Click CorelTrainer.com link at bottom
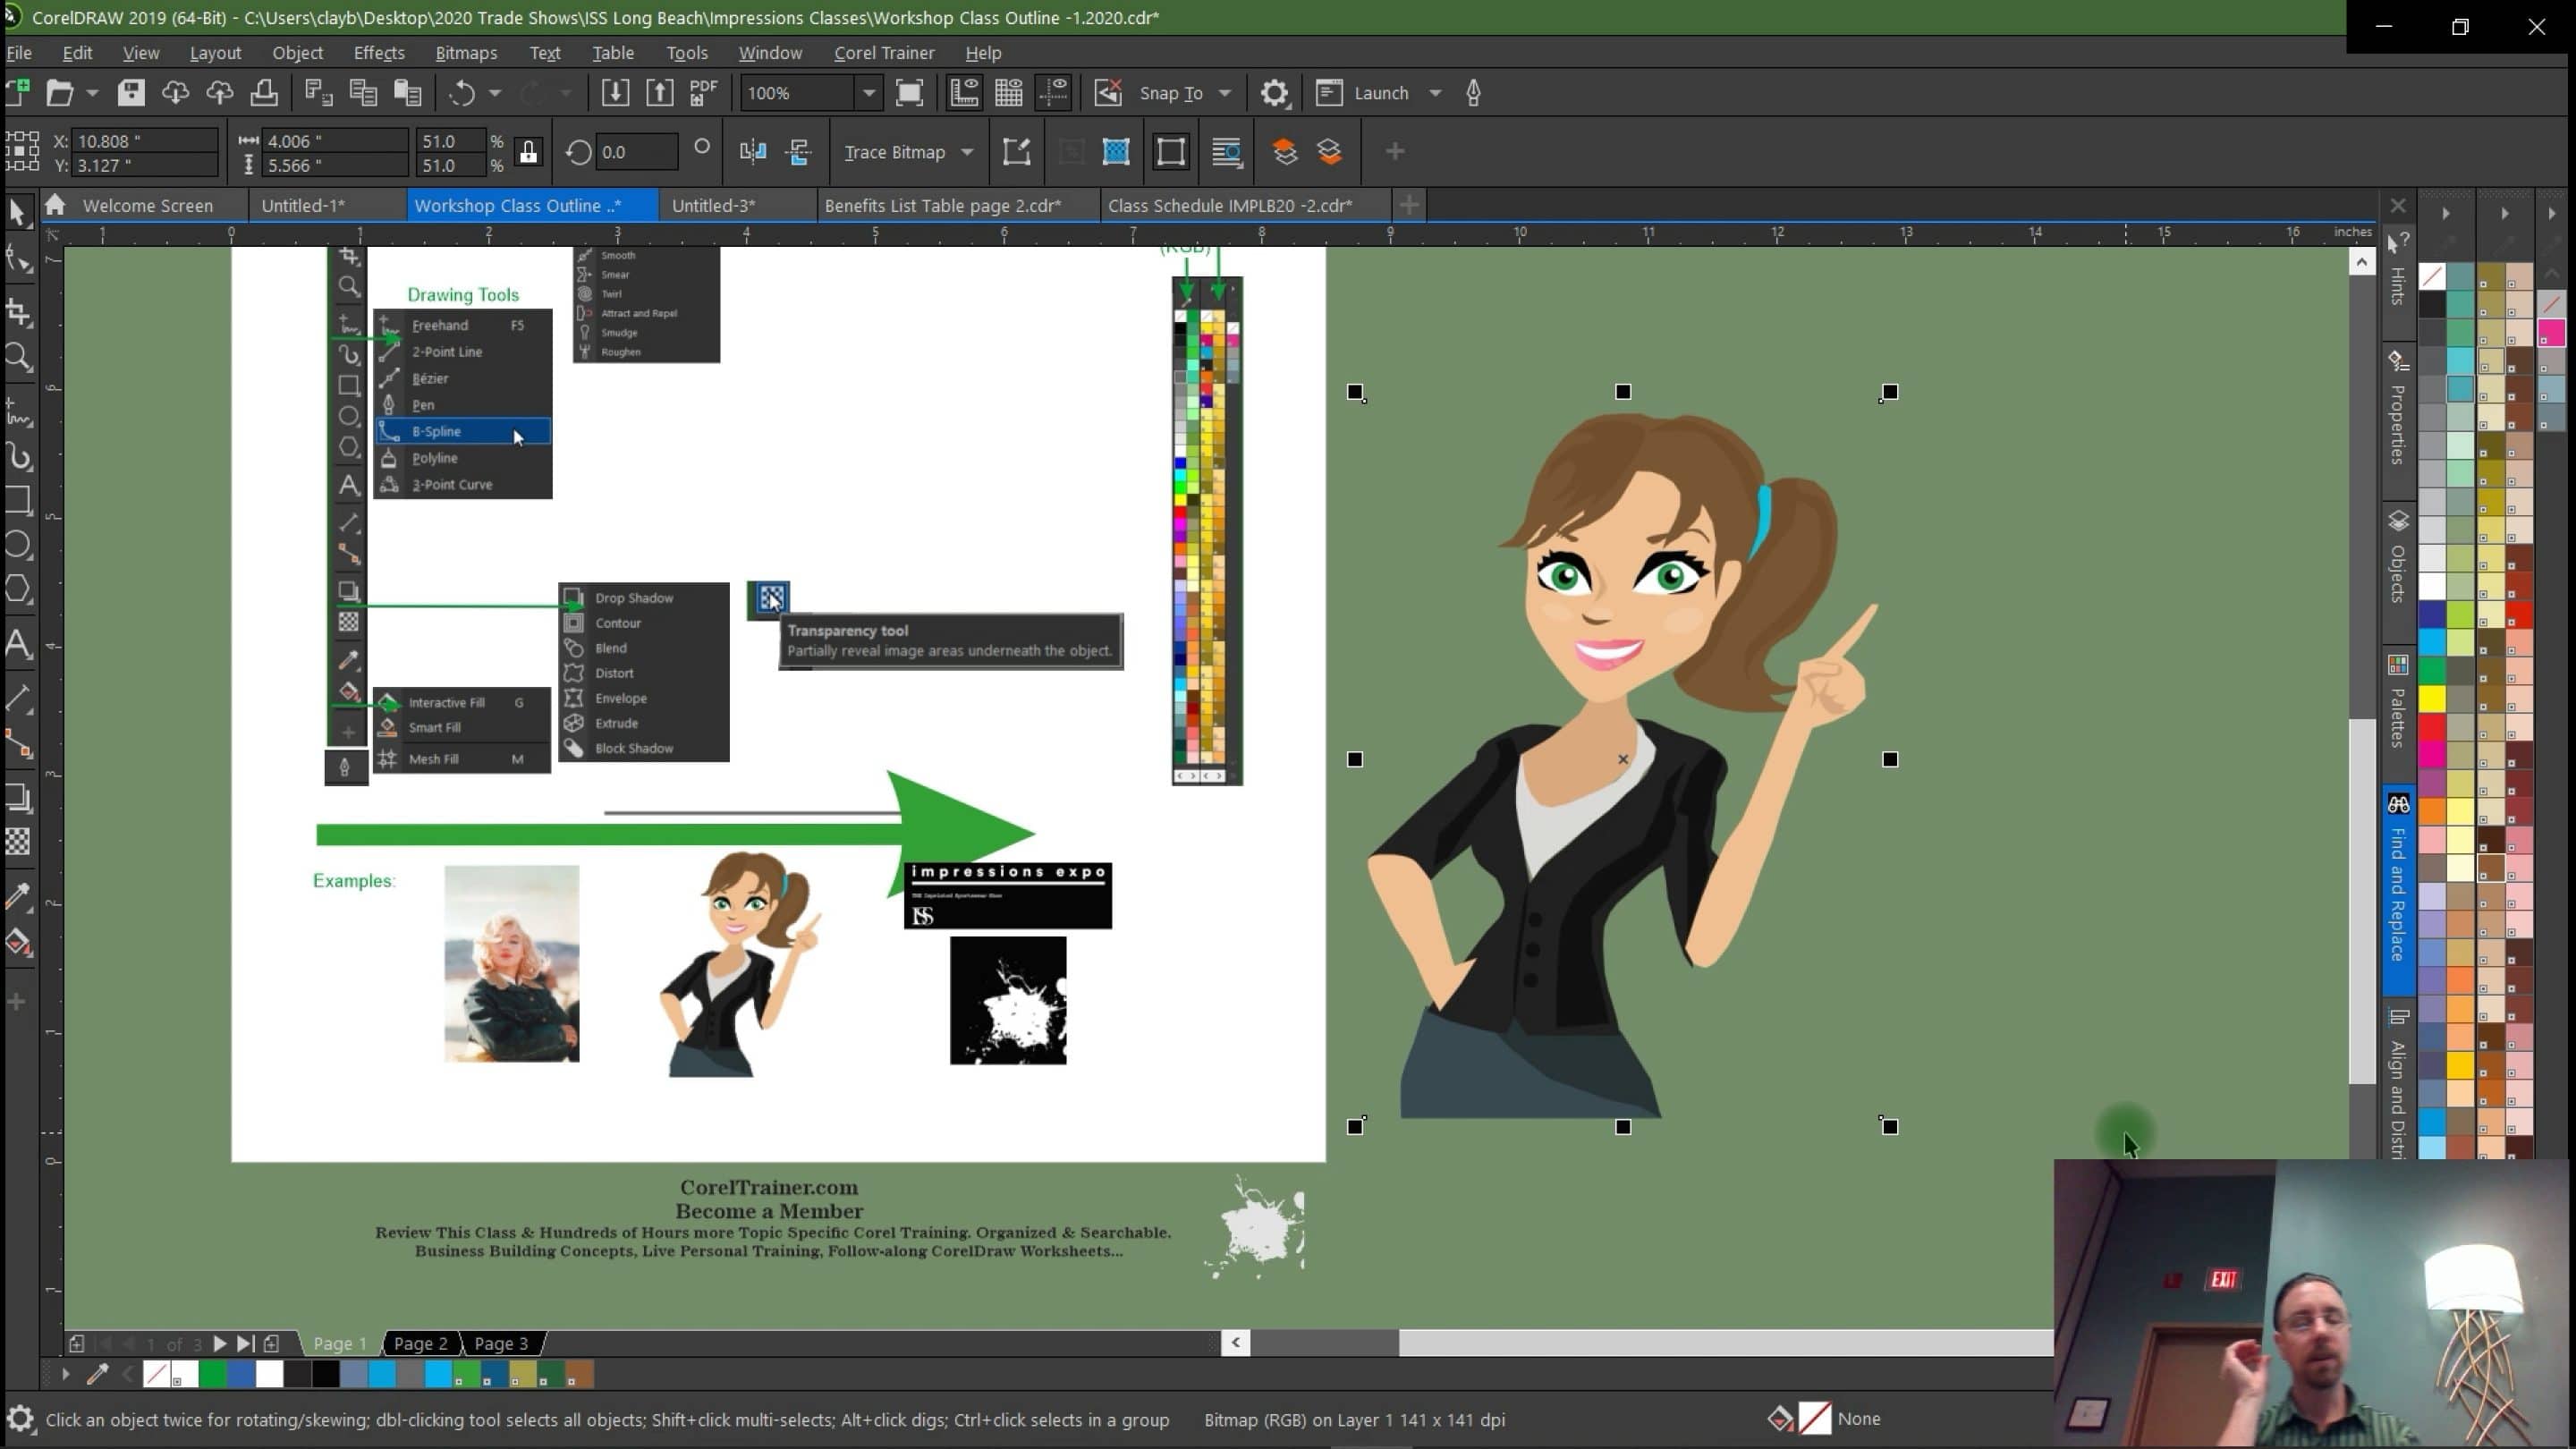Image resolution: width=2576 pixels, height=1449 pixels. click(767, 1187)
